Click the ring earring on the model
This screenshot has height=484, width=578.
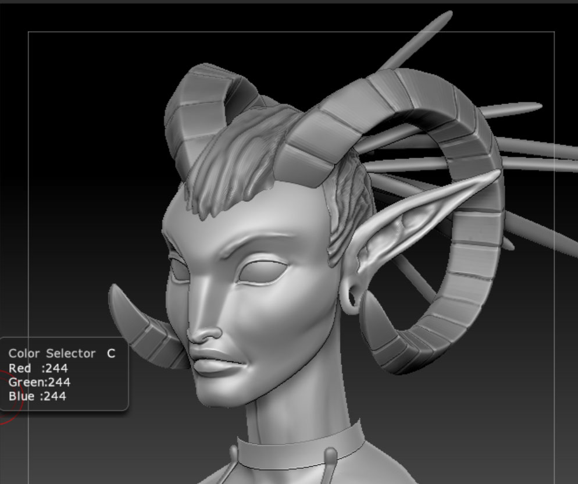(x=349, y=297)
